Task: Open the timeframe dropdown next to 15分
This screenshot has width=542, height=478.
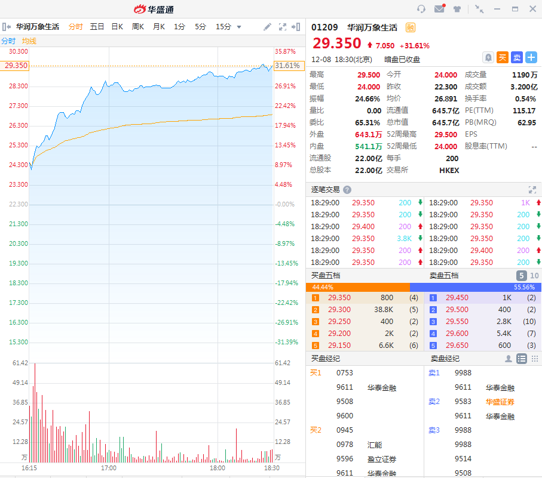Action: click(239, 27)
